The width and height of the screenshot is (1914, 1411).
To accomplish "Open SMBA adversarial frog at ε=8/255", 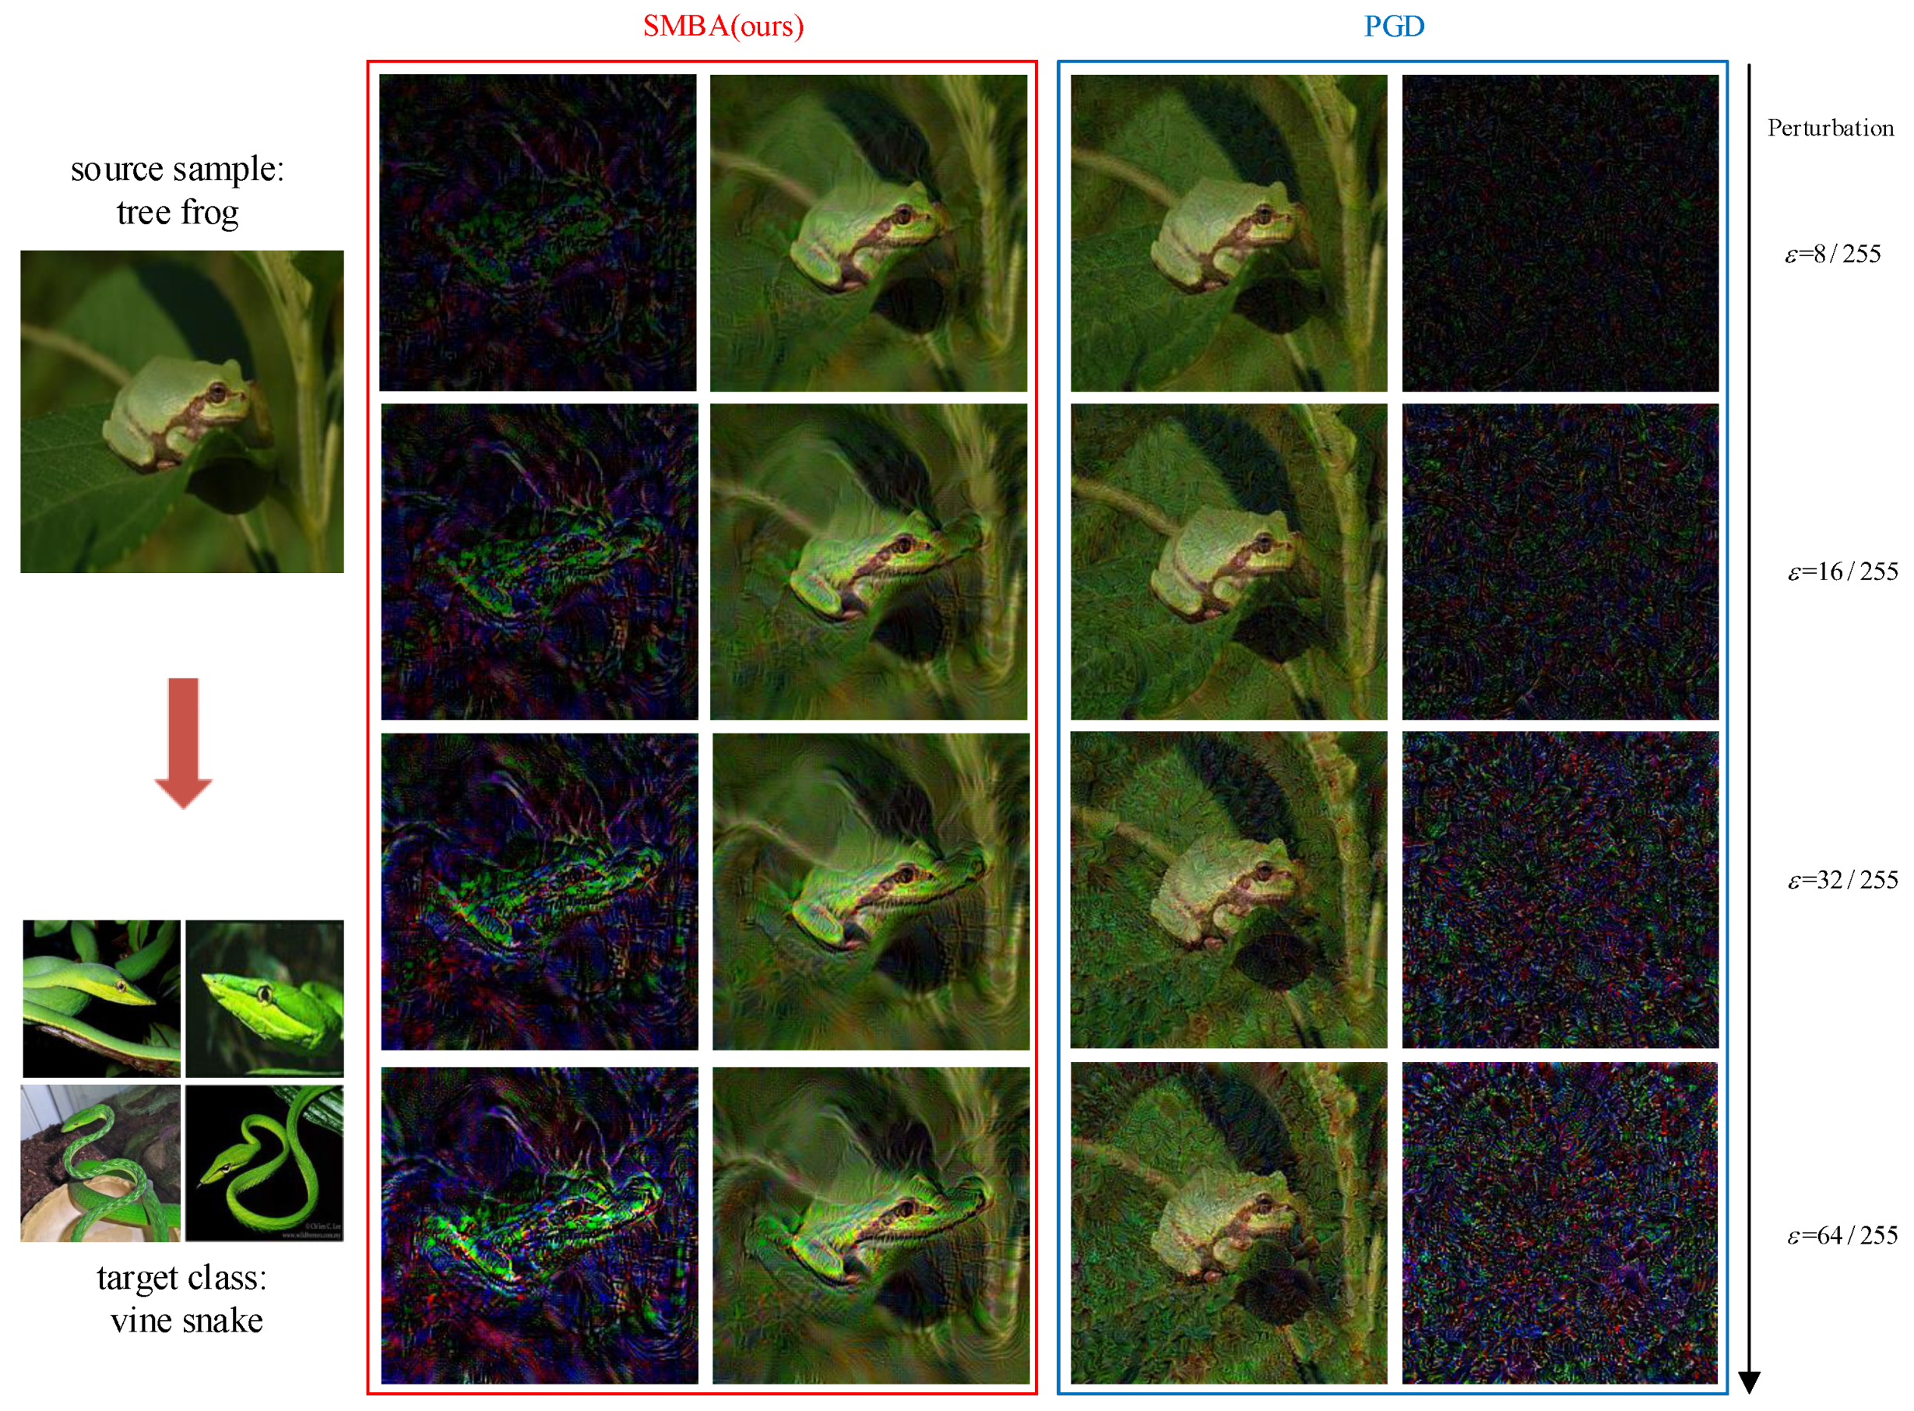I will [867, 232].
